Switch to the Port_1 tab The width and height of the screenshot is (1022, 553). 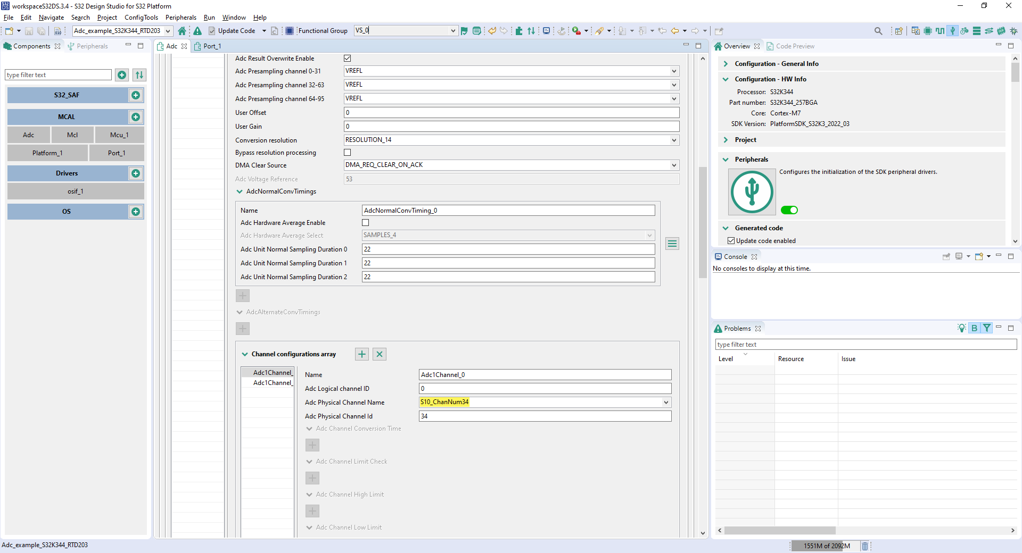click(212, 46)
